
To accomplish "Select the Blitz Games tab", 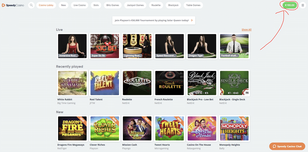I will coord(113,5).
